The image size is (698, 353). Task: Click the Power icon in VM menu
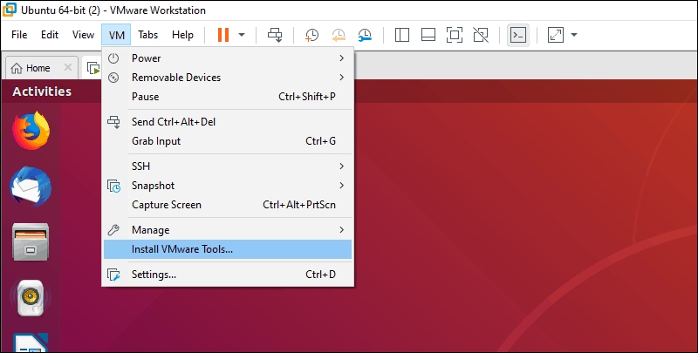point(113,58)
